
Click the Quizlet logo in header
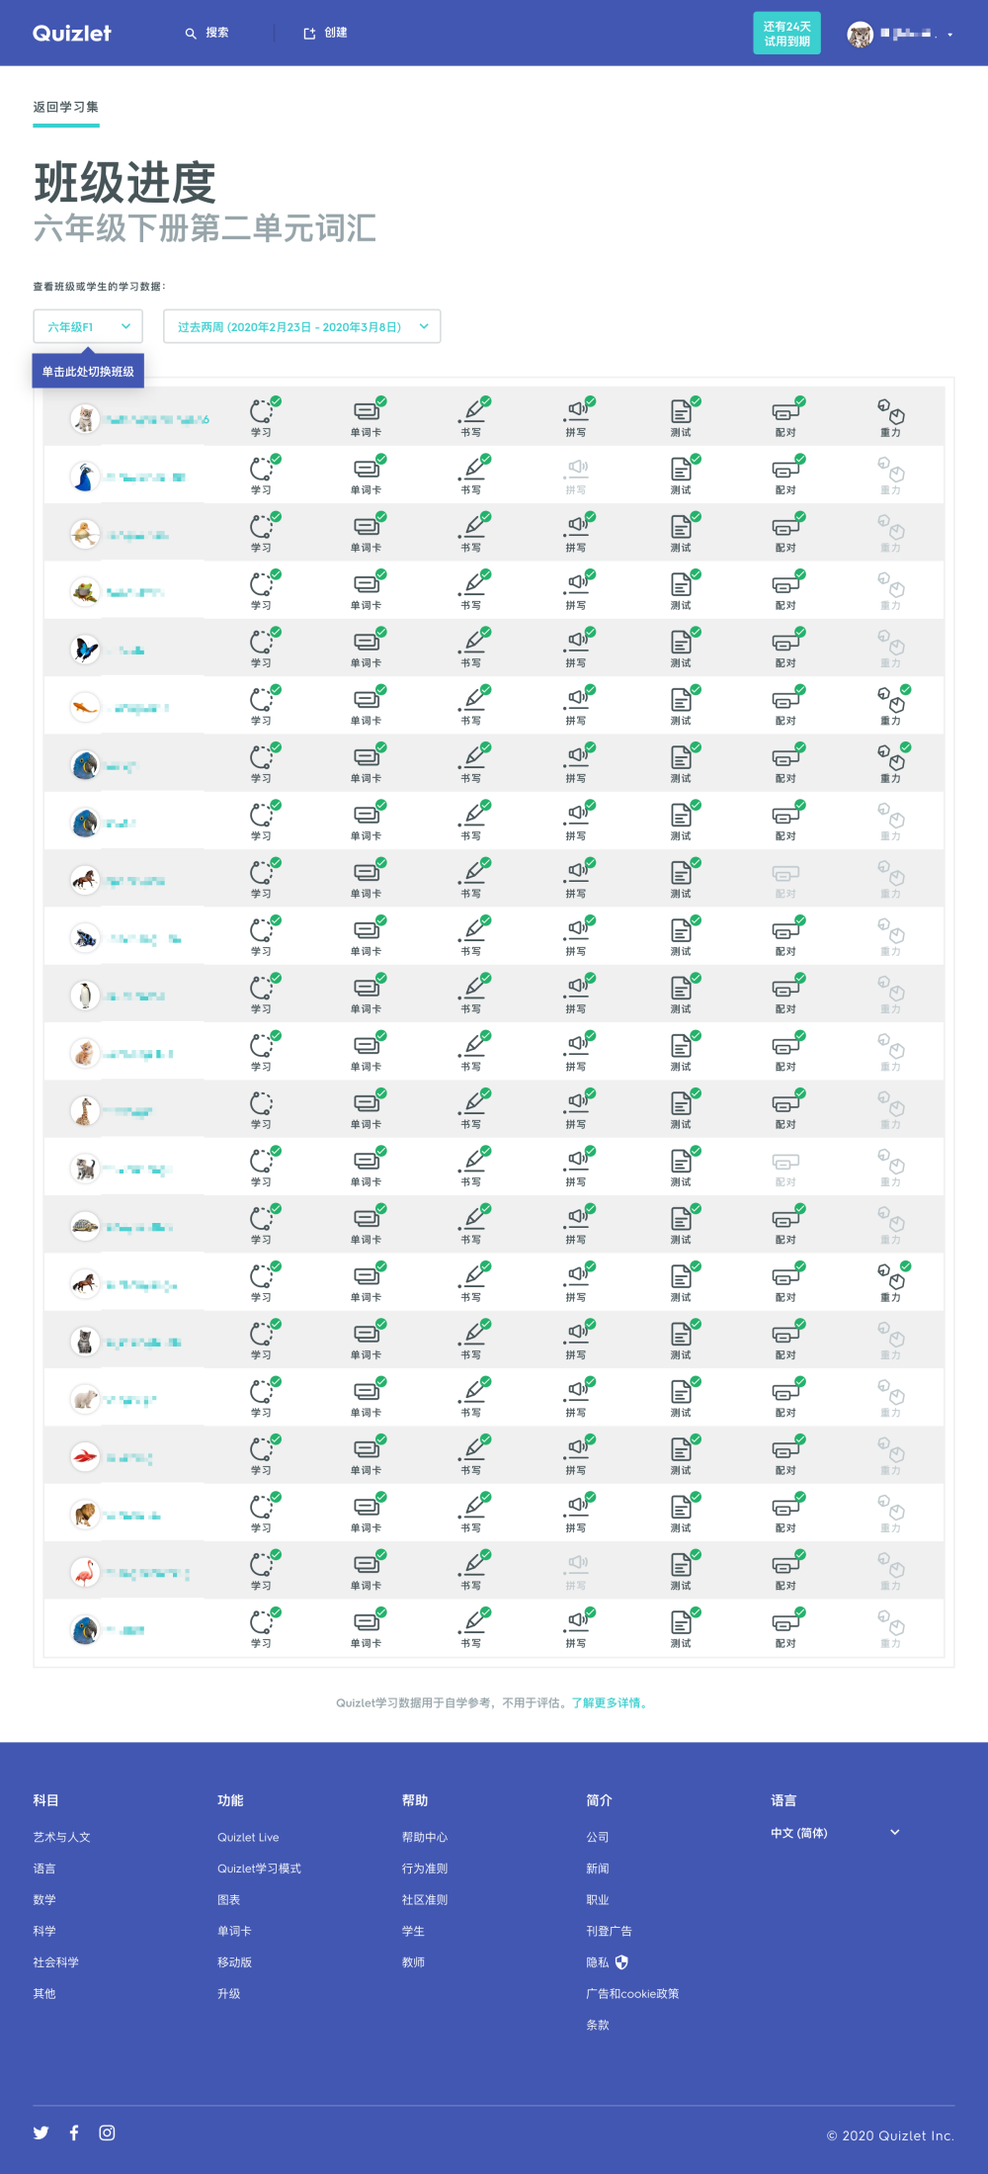pyautogui.click(x=72, y=34)
